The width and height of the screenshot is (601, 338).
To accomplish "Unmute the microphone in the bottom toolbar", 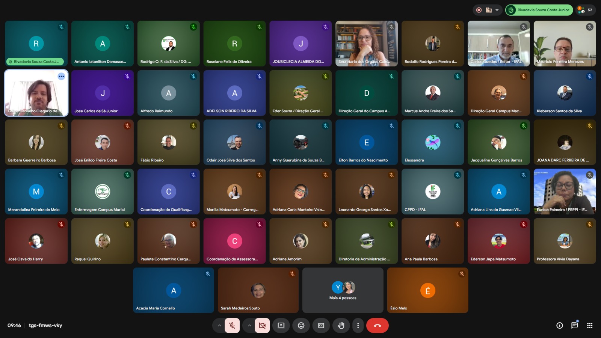I will point(232,326).
